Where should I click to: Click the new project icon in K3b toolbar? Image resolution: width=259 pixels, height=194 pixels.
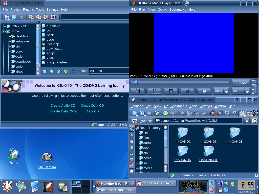click(x=7, y=17)
